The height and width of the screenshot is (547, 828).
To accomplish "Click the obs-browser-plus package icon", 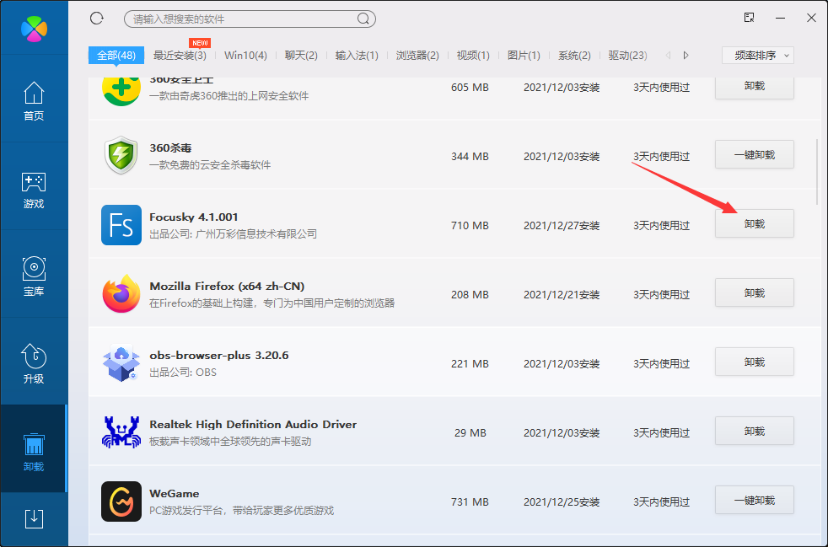I will coord(121,363).
